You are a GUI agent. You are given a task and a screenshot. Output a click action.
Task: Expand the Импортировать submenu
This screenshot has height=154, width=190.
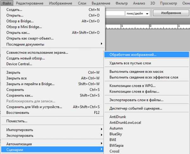(x=53, y=130)
